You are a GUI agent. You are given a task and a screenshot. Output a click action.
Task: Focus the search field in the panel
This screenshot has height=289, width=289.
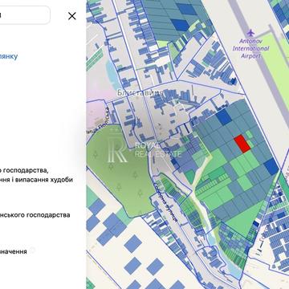coord(25,15)
